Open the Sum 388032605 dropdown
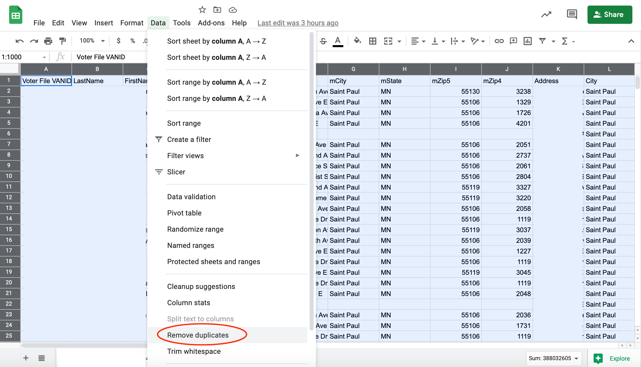The image size is (641, 367). (554, 358)
